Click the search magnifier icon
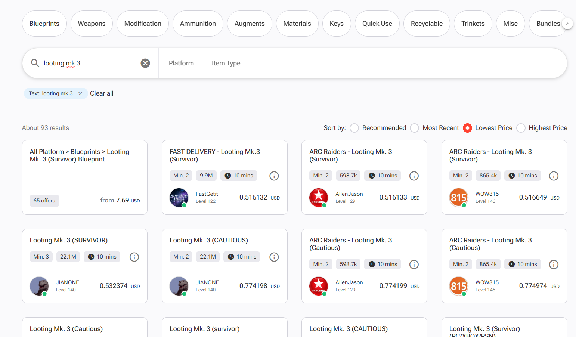 pyautogui.click(x=35, y=63)
